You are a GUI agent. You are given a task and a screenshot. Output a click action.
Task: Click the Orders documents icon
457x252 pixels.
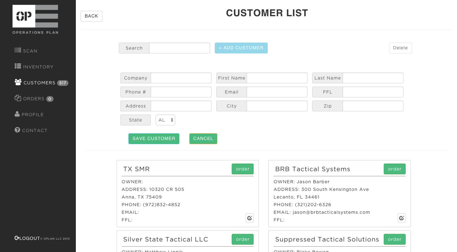point(18,98)
